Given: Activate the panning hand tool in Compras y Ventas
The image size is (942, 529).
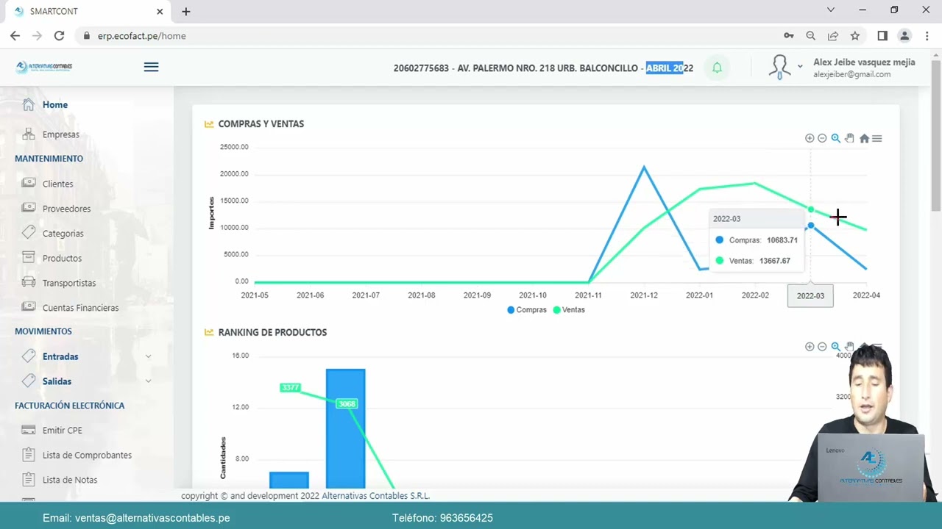Looking at the screenshot, I should point(849,138).
